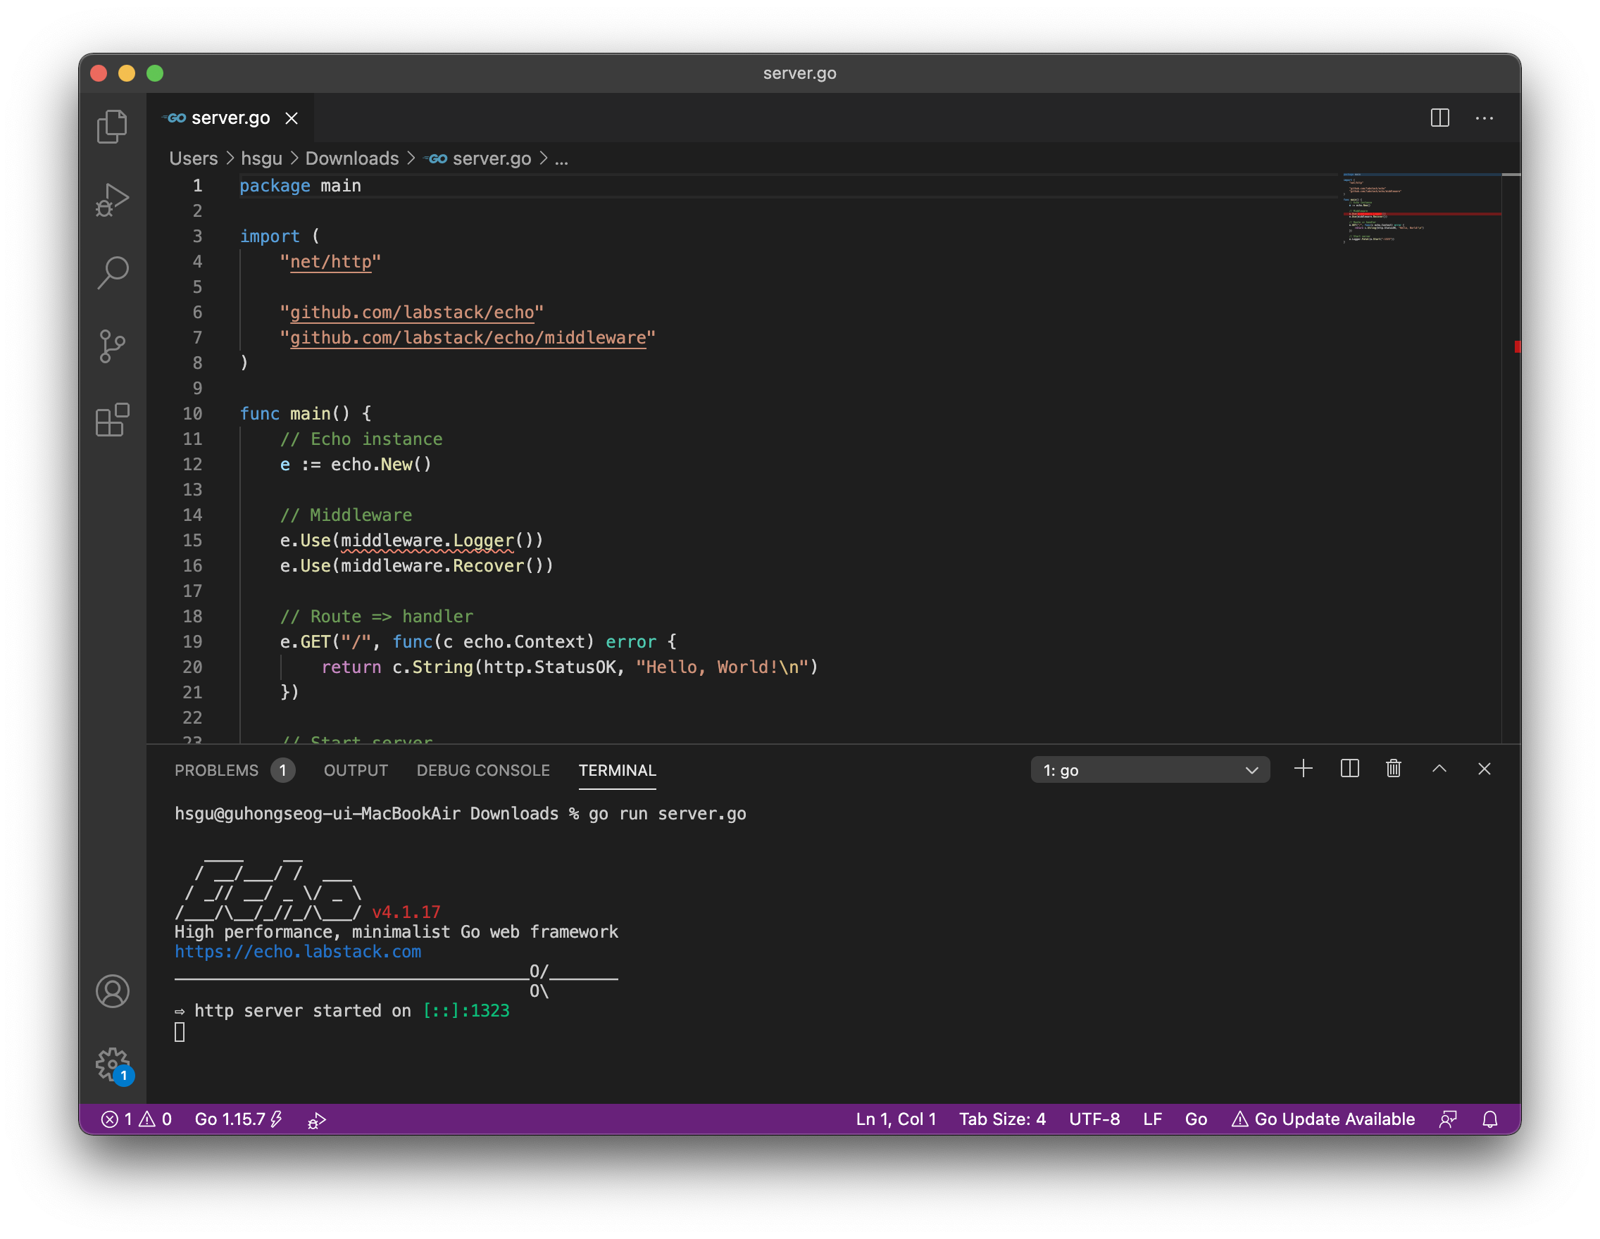
Task: Click the 'Hello, World!\n' string
Action: pyautogui.click(x=722, y=667)
